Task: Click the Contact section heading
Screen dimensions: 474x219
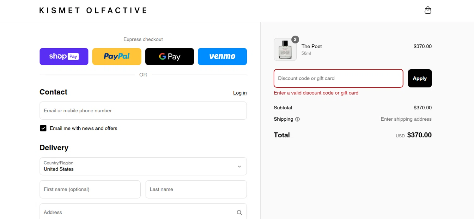Action: click(x=53, y=92)
